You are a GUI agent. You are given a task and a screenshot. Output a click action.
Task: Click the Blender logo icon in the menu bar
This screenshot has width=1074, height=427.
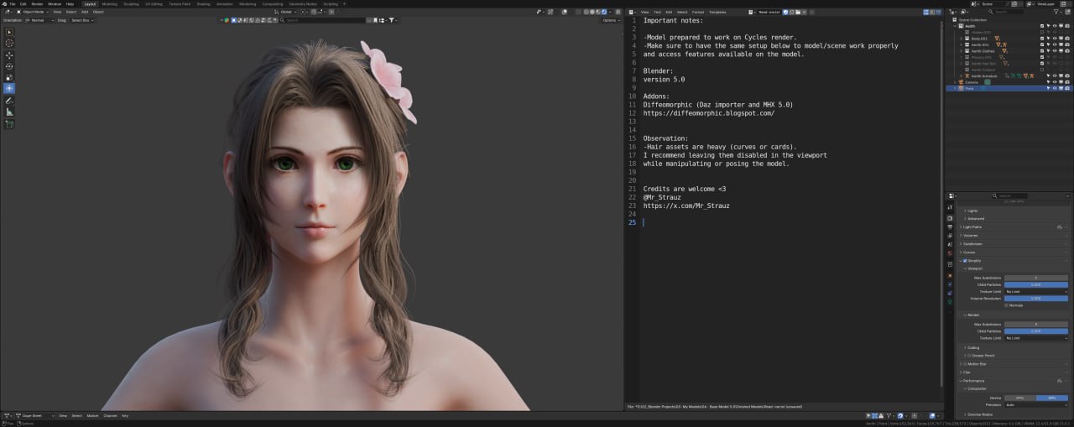point(4,4)
